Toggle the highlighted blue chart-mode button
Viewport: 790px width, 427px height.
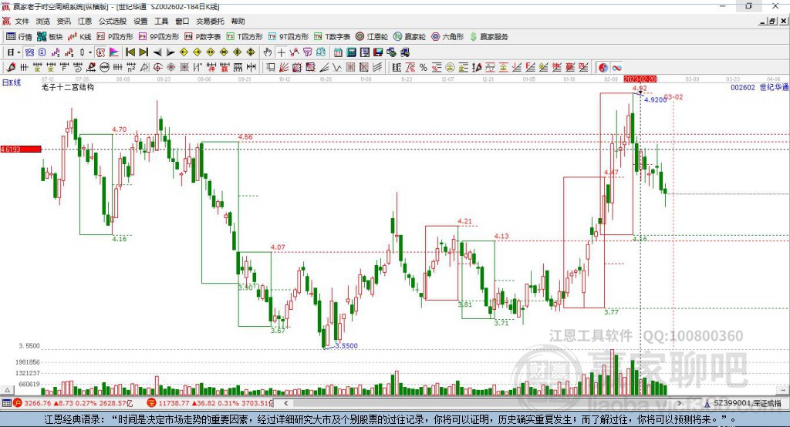(x=30, y=52)
